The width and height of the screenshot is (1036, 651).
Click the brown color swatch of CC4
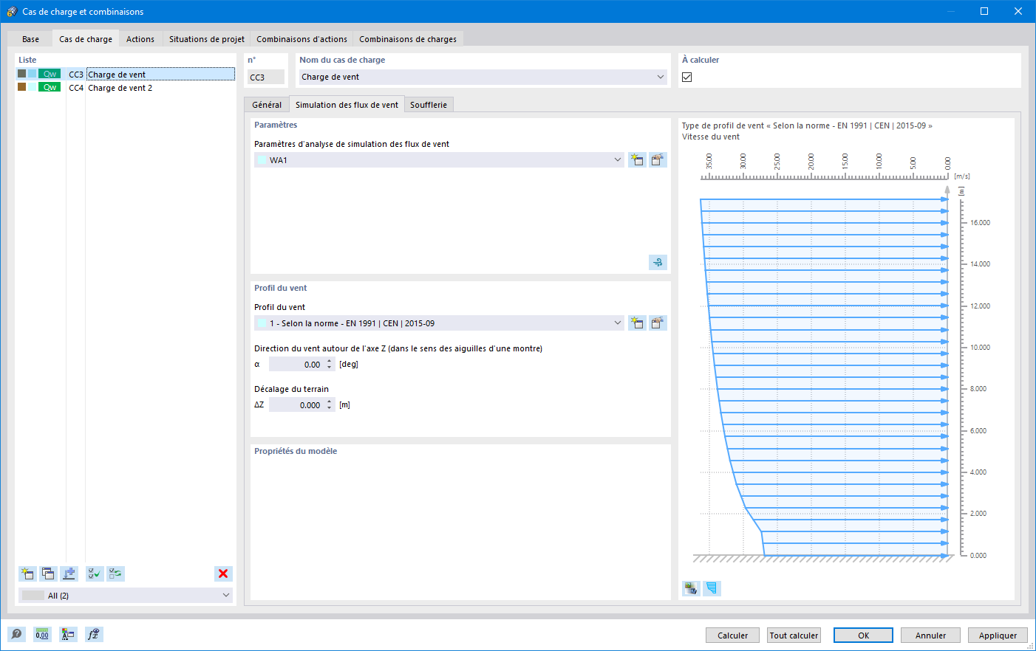[x=22, y=87]
